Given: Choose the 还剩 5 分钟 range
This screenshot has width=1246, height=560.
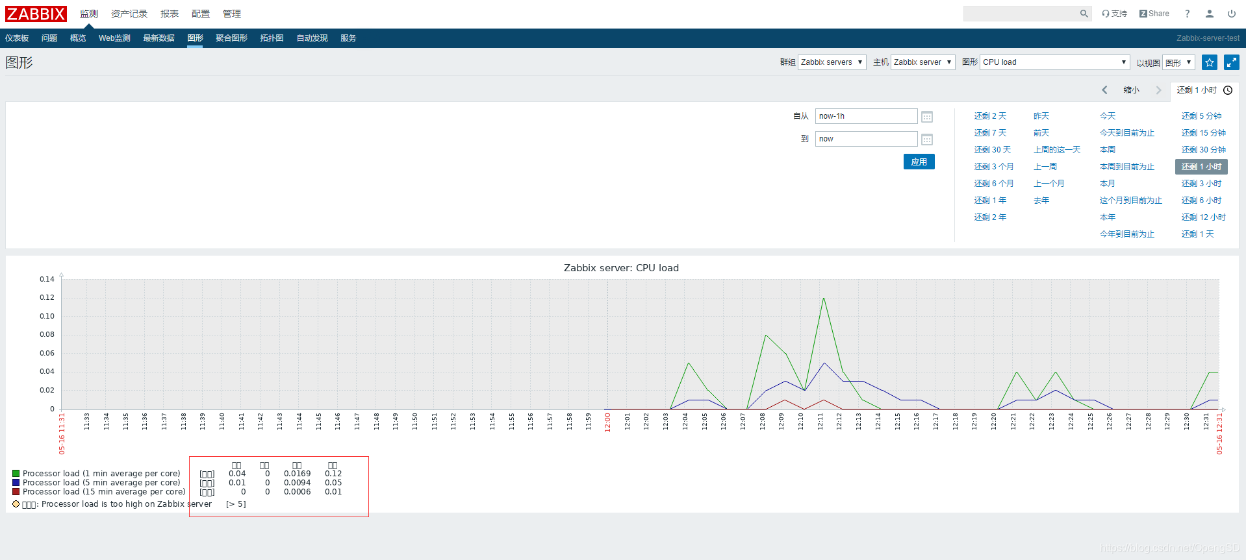Looking at the screenshot, I should coord(1201,116).
